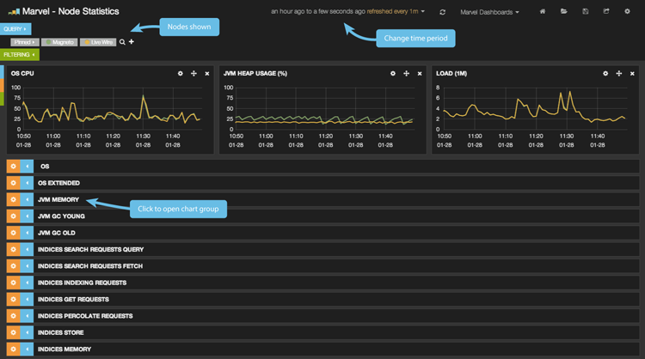Open the FILTERING section tab
Screen dimensions: 645x359
[x=18, y=54]
